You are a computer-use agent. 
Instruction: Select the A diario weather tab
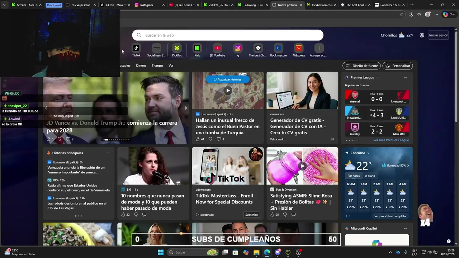(370, 176)
